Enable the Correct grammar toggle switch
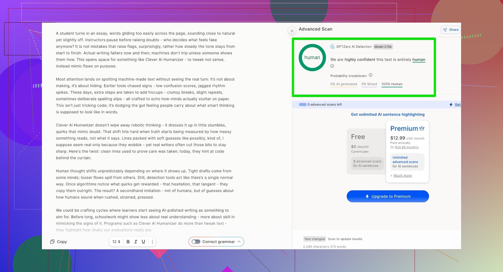 pyautogui.click(x=196, y=242)
